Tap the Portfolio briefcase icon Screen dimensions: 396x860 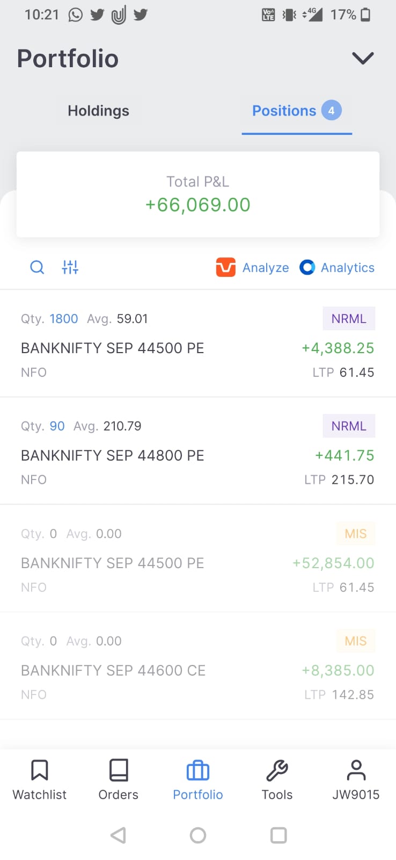pyautogui.click(x=198, y=770)
